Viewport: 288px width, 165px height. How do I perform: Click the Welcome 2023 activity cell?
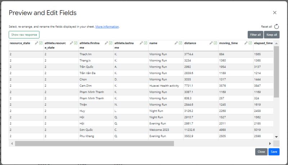[x=166, y=130]
